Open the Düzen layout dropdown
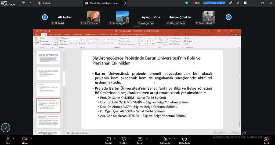 64,38
